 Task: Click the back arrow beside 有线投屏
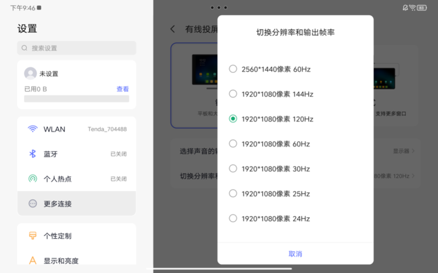point(173,29)
